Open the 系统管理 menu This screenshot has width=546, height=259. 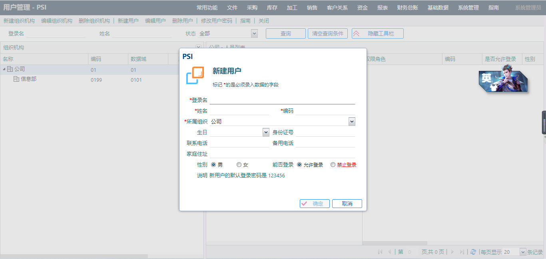468,8
